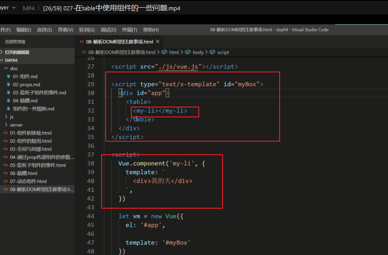Screen dimensions: 388x255
Task: Click the html breadcrumb segment
Action: point(174,52)
